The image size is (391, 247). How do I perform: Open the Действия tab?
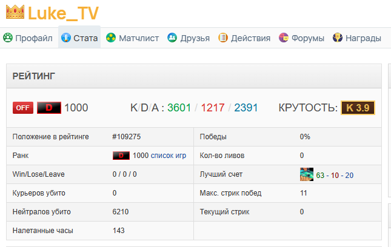coord(244,38)
